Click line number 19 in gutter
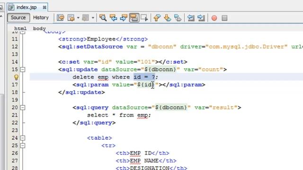Viewport: 303px width, 170px height. pos(15,100)
